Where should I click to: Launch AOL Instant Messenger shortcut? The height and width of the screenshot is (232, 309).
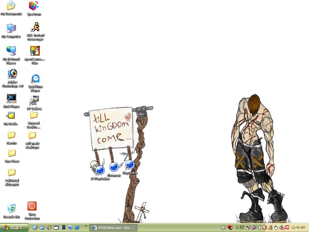[x=36, y=31]
